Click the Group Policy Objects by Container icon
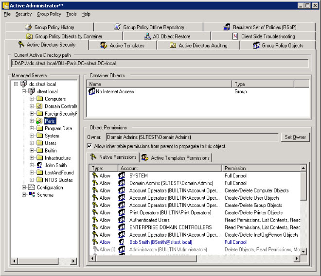 (30, 36)
